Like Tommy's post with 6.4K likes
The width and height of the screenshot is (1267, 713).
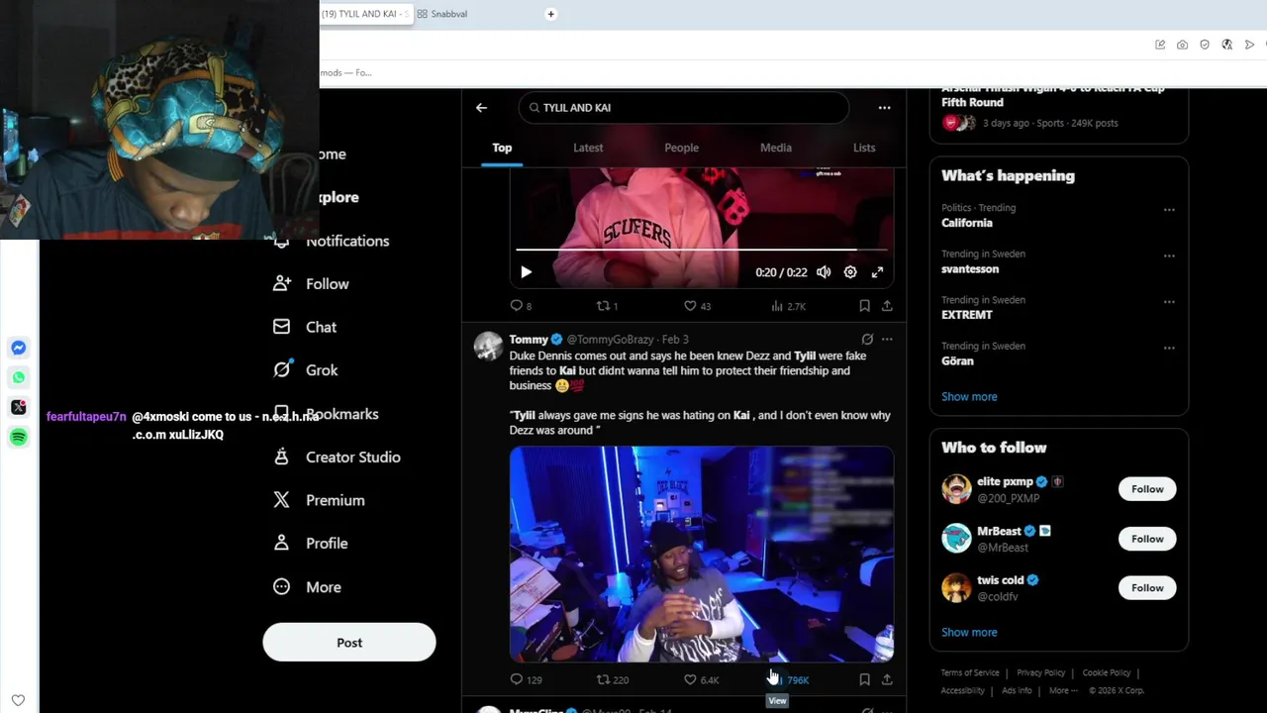click(701, 679)
